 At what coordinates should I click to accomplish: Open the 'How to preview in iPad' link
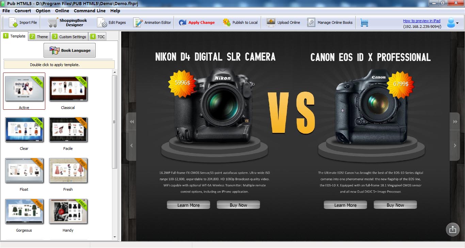coord(422,21)
